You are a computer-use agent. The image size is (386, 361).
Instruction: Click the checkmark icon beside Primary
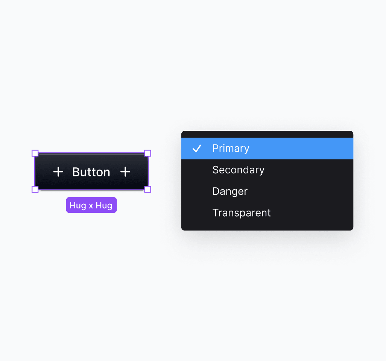coord(197,149)
